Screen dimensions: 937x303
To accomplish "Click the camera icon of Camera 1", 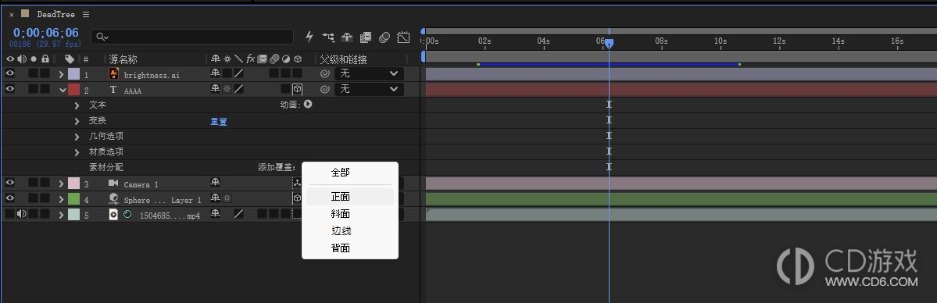I will (x=113, y=184).
